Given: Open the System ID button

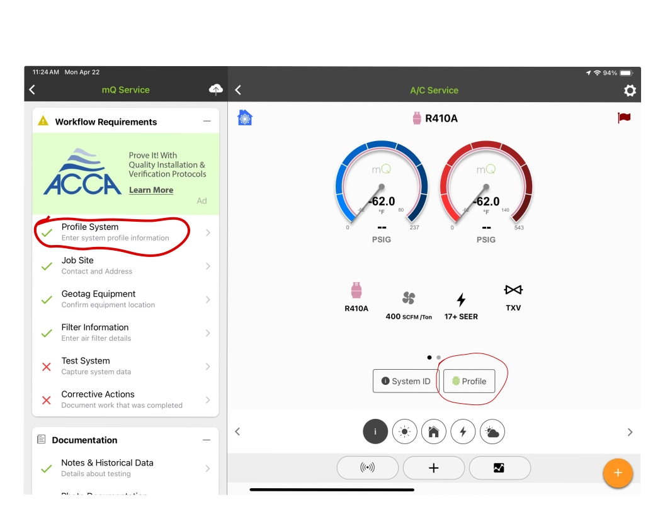Looking at the screenshot, I should pyautogui.click(x=406, y=381).
